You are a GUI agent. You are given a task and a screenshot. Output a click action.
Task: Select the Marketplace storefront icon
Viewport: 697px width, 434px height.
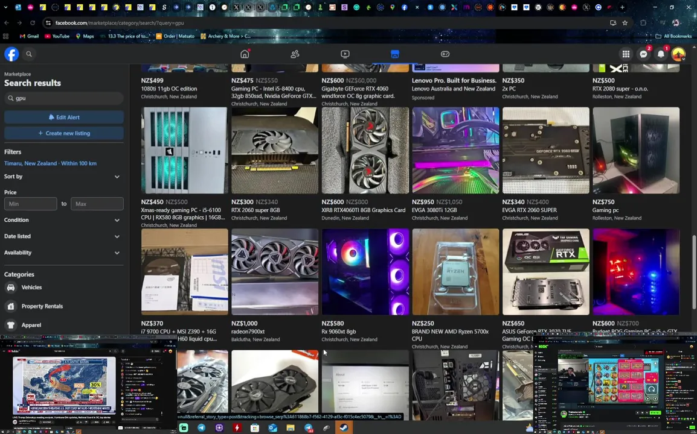coord(395,54)
